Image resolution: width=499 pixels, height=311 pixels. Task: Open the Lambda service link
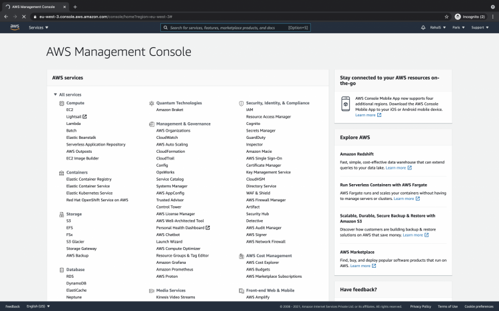coord(73,124)
